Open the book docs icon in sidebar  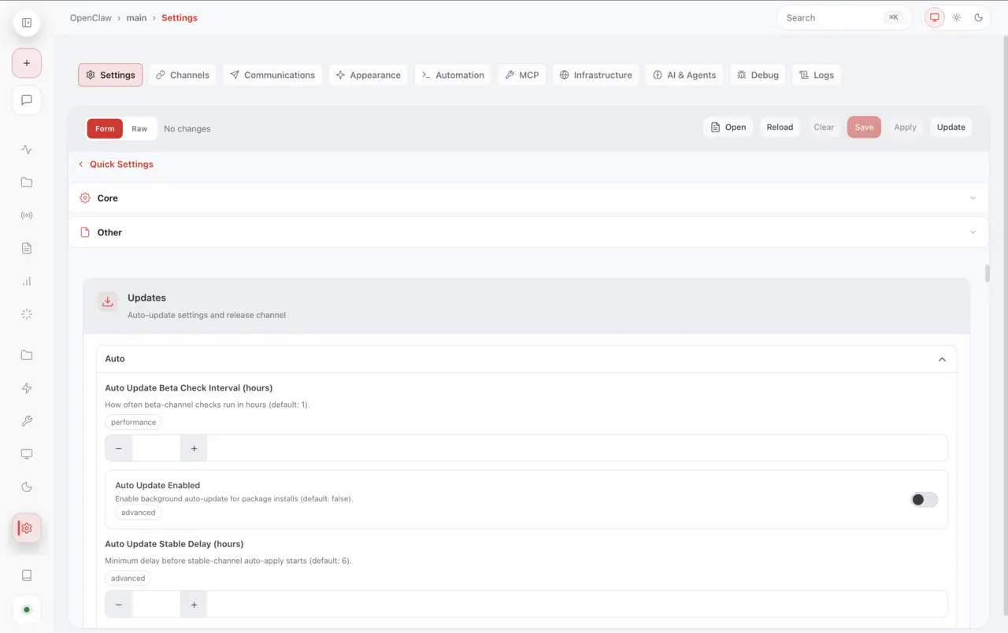27,576
